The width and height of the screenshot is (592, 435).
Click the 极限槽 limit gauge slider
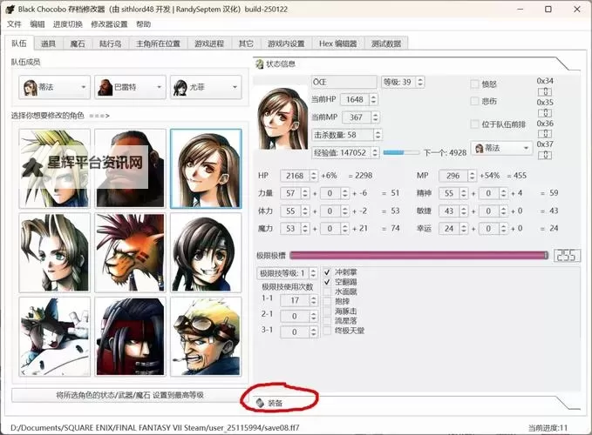(x=419, y=256)
